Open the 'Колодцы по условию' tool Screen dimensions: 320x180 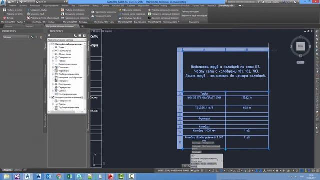click(73, 14)
